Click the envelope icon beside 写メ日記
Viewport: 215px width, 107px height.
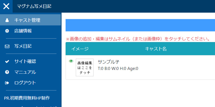[7, 46]
